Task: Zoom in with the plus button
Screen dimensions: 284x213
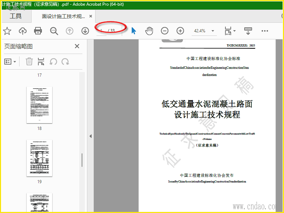Action: click(180, 31)
